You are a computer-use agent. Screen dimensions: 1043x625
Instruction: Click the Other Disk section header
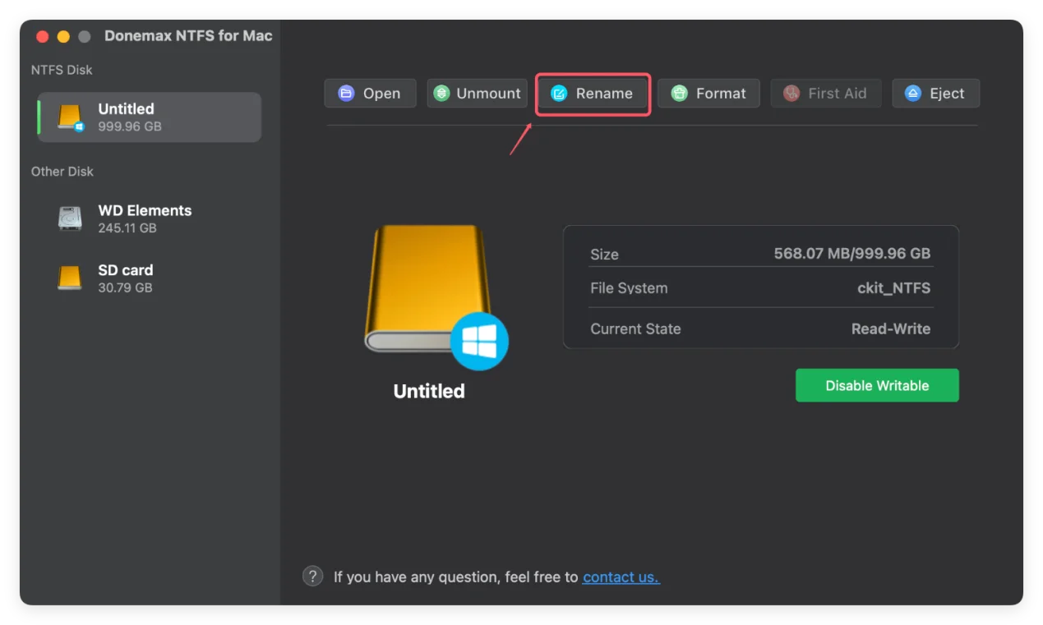(62, 172)
